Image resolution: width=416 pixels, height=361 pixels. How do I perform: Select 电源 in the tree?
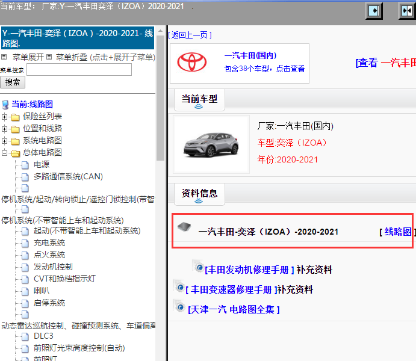coord(42,165)
